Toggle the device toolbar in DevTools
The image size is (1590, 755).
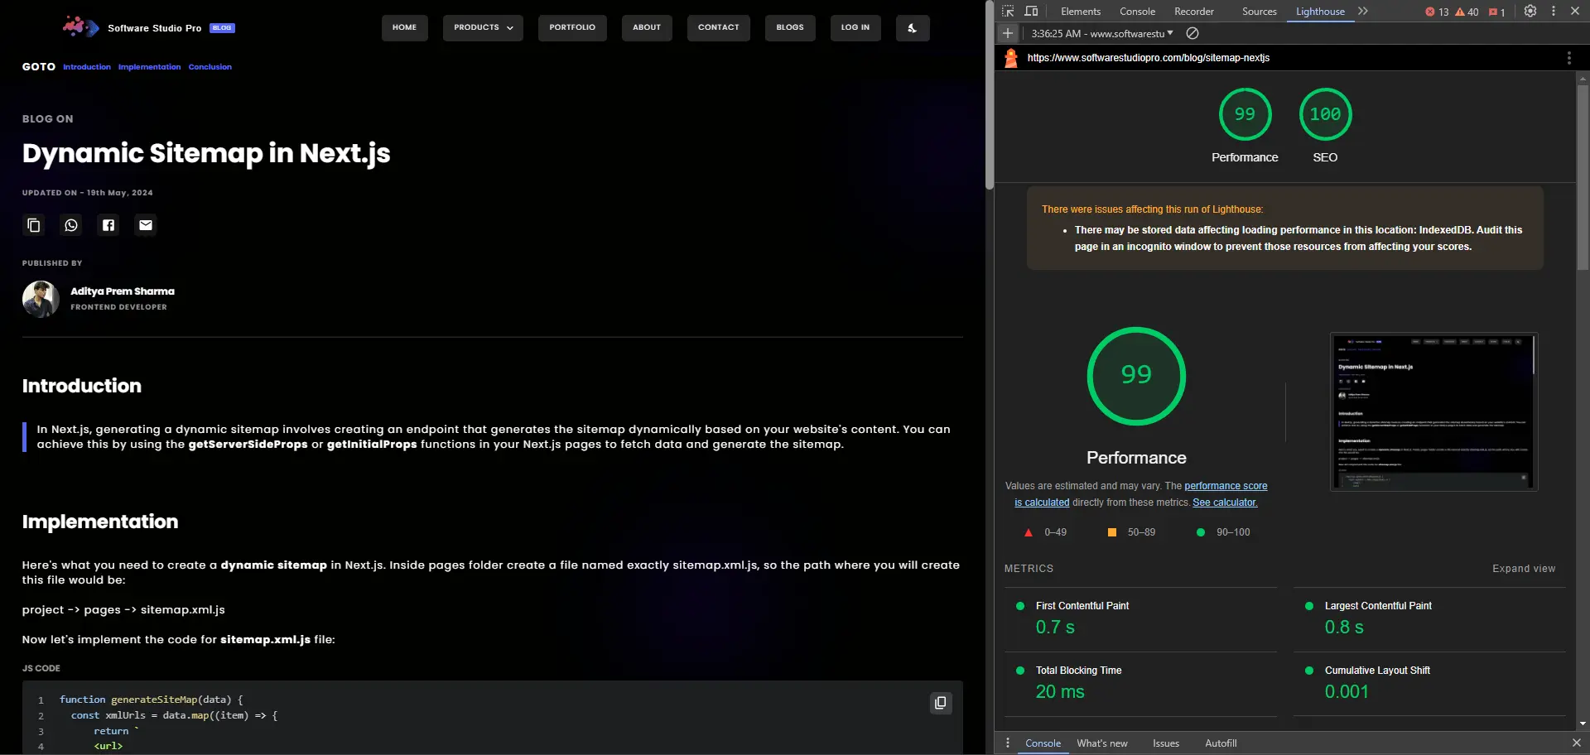[x=1031, y=12]
